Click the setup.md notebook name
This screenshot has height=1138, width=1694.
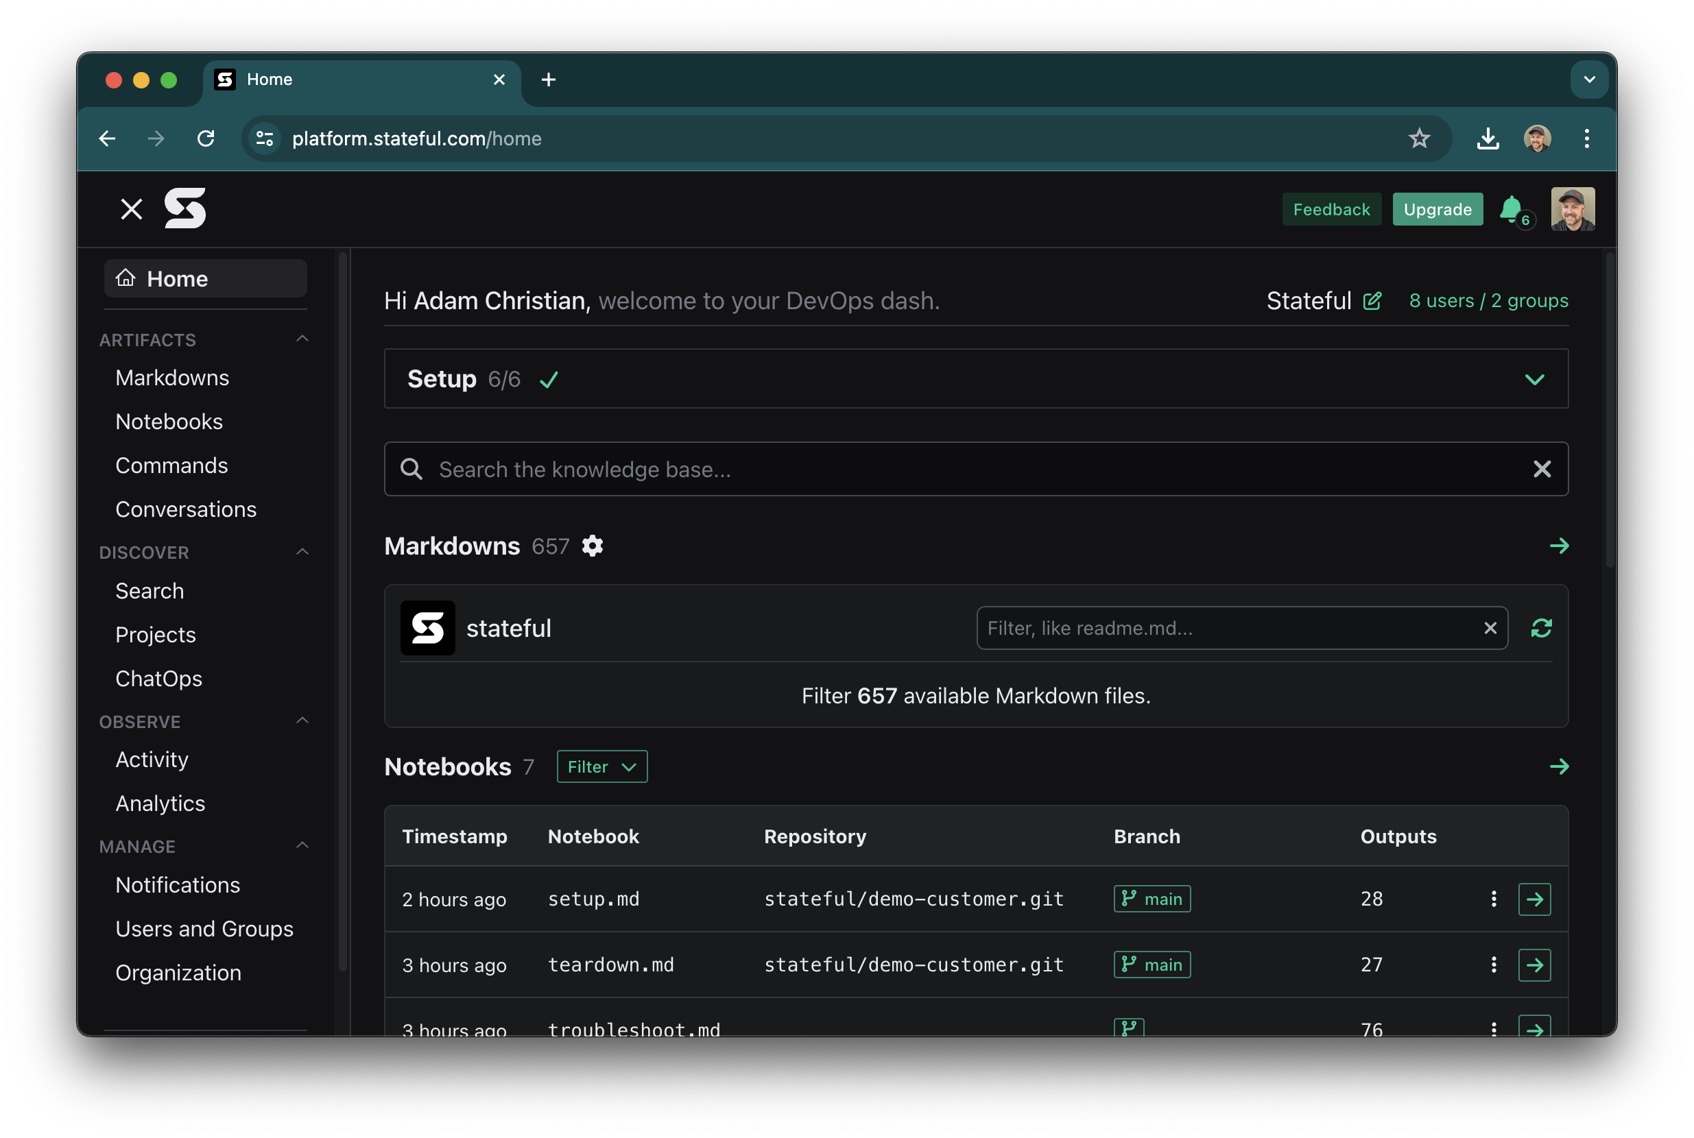click(593, 899)
